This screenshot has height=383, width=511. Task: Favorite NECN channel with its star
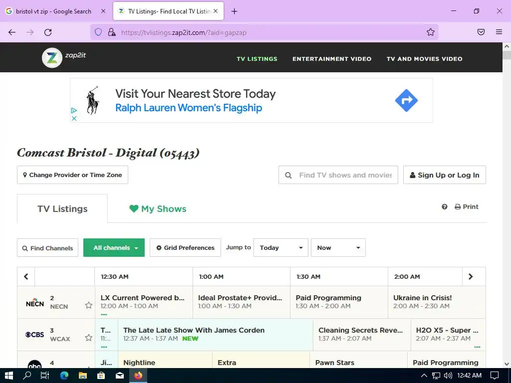tap(89, 305)
